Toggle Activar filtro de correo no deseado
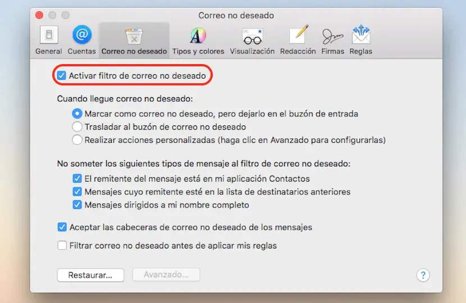The width and height of the screenshot is (466, 303). point(62,75)
